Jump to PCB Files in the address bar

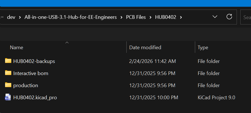click(x=136, y=17)
